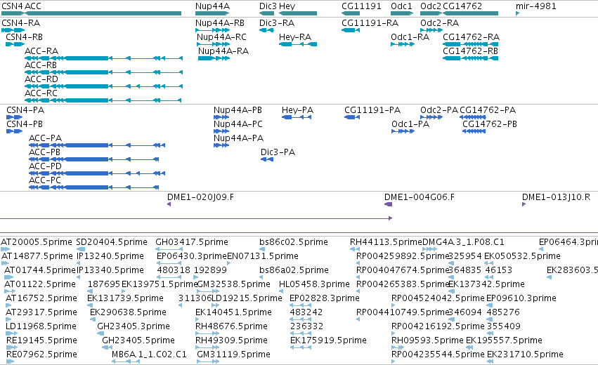Open the AT20005.5prime EST label
Screen dimensions: 598x365
click(x=37, y=242)
